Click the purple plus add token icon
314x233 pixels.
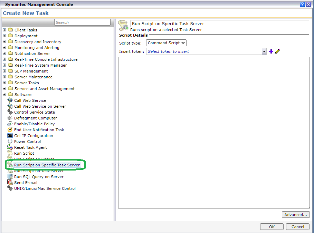pos(271,51)
